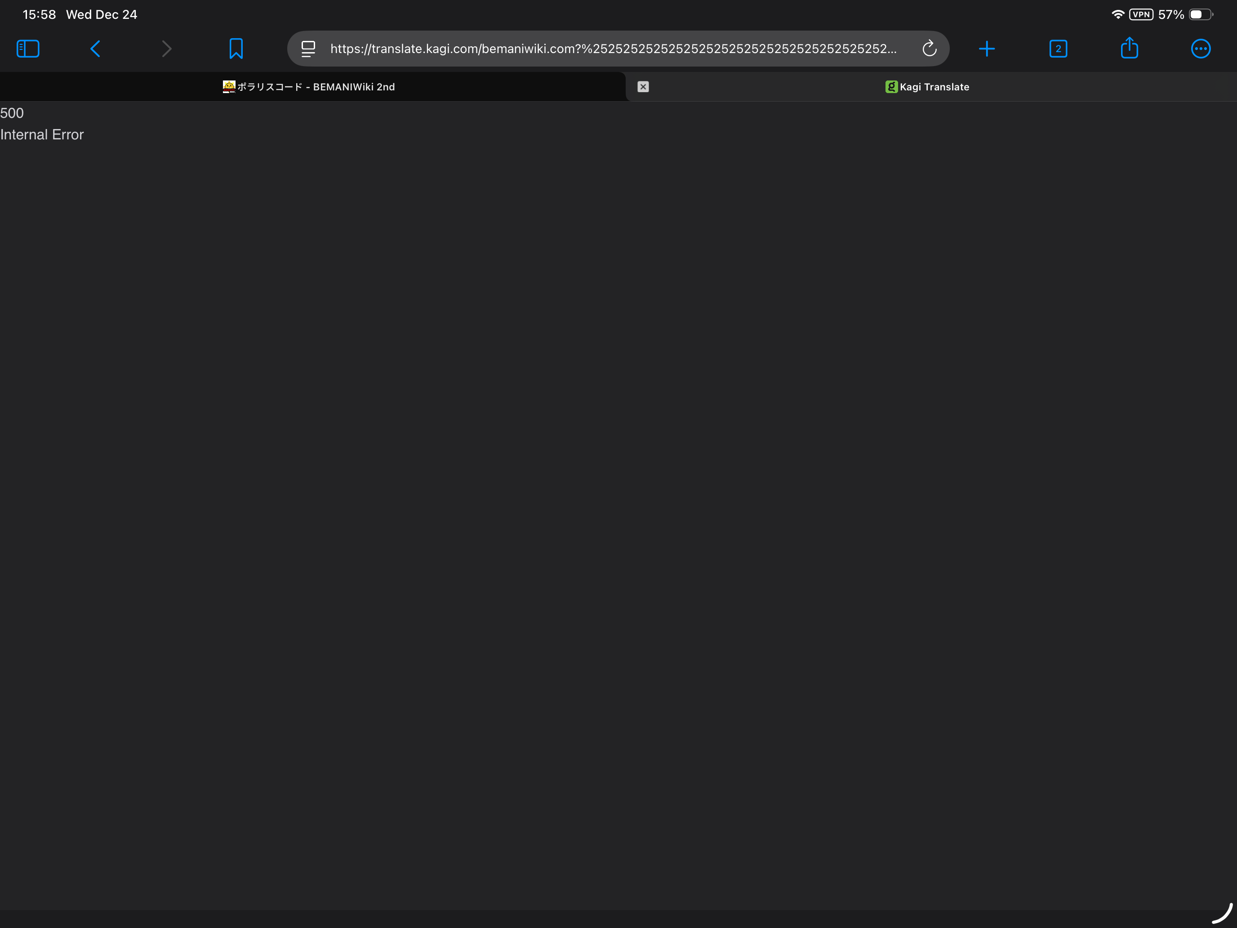Open a new tab with plus
1237x928 pixels.
pos(987,49)
